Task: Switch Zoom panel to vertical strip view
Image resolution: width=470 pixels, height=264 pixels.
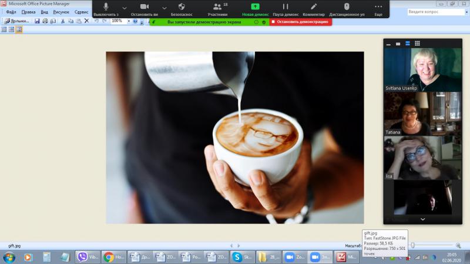Action: tap(408, 44)
